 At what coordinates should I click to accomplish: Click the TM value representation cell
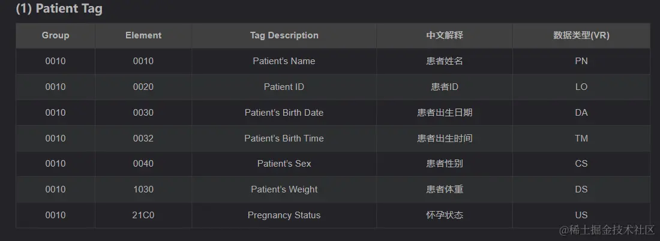[581, 138]
